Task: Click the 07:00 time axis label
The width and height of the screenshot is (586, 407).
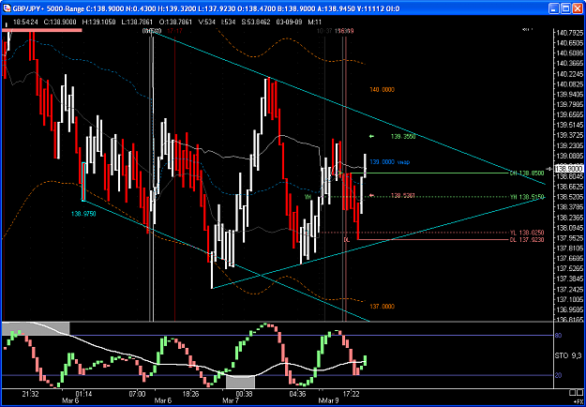Action: click(137, 394)
